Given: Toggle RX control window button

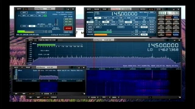Looking at the screenshot, I should coord(39,15).
